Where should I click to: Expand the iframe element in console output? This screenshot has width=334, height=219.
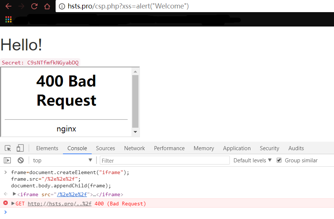pyautogui.click(x=14, y=194)
